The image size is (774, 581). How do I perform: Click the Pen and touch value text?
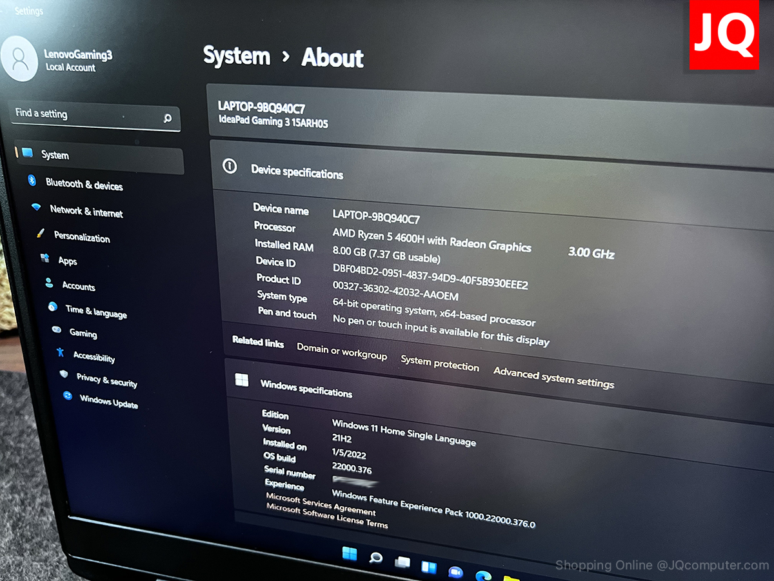coord(441,329)
